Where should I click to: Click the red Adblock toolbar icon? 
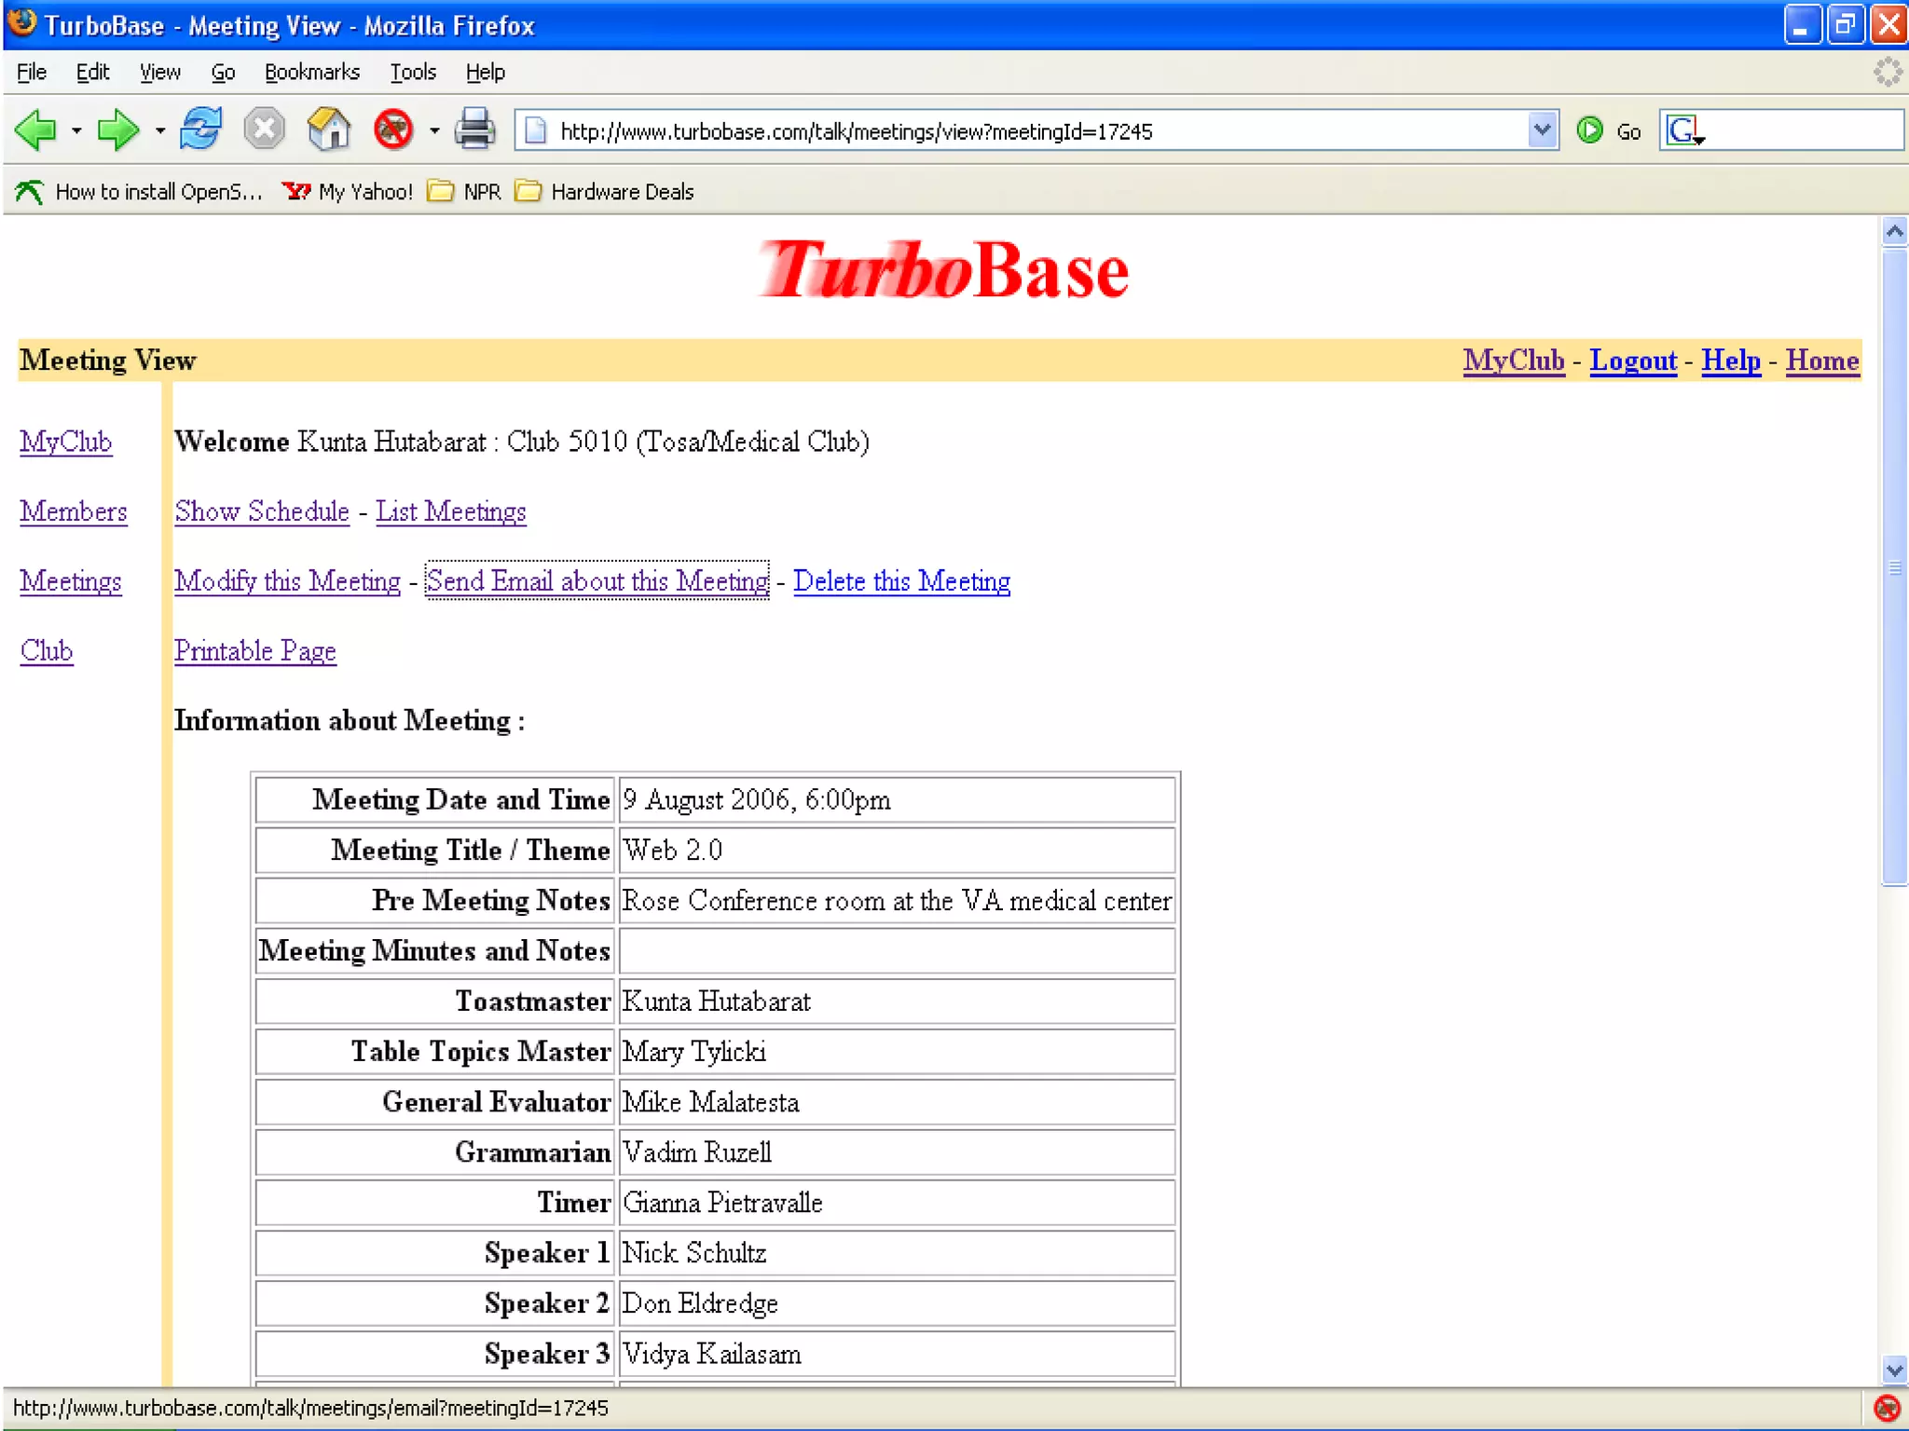[392, 129]
